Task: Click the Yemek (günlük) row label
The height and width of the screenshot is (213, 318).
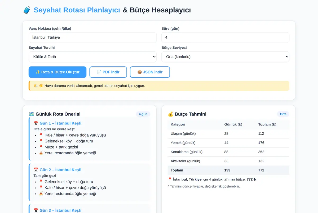Action: click(x=183, y=143)
